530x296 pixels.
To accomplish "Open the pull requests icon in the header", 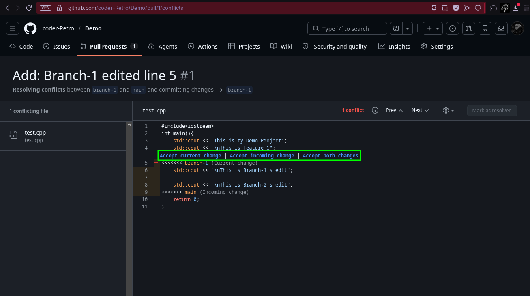I will 469,28.
